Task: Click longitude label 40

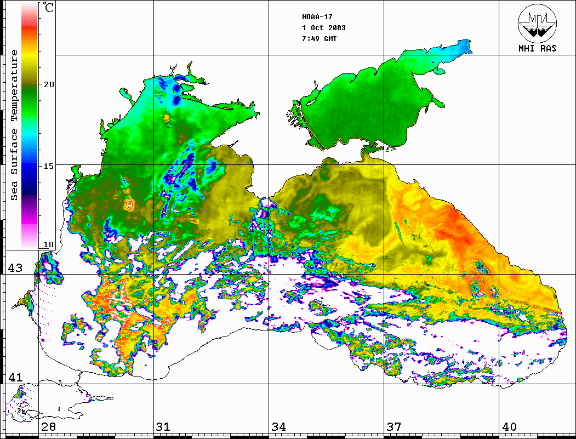Action: pos(509,426)
